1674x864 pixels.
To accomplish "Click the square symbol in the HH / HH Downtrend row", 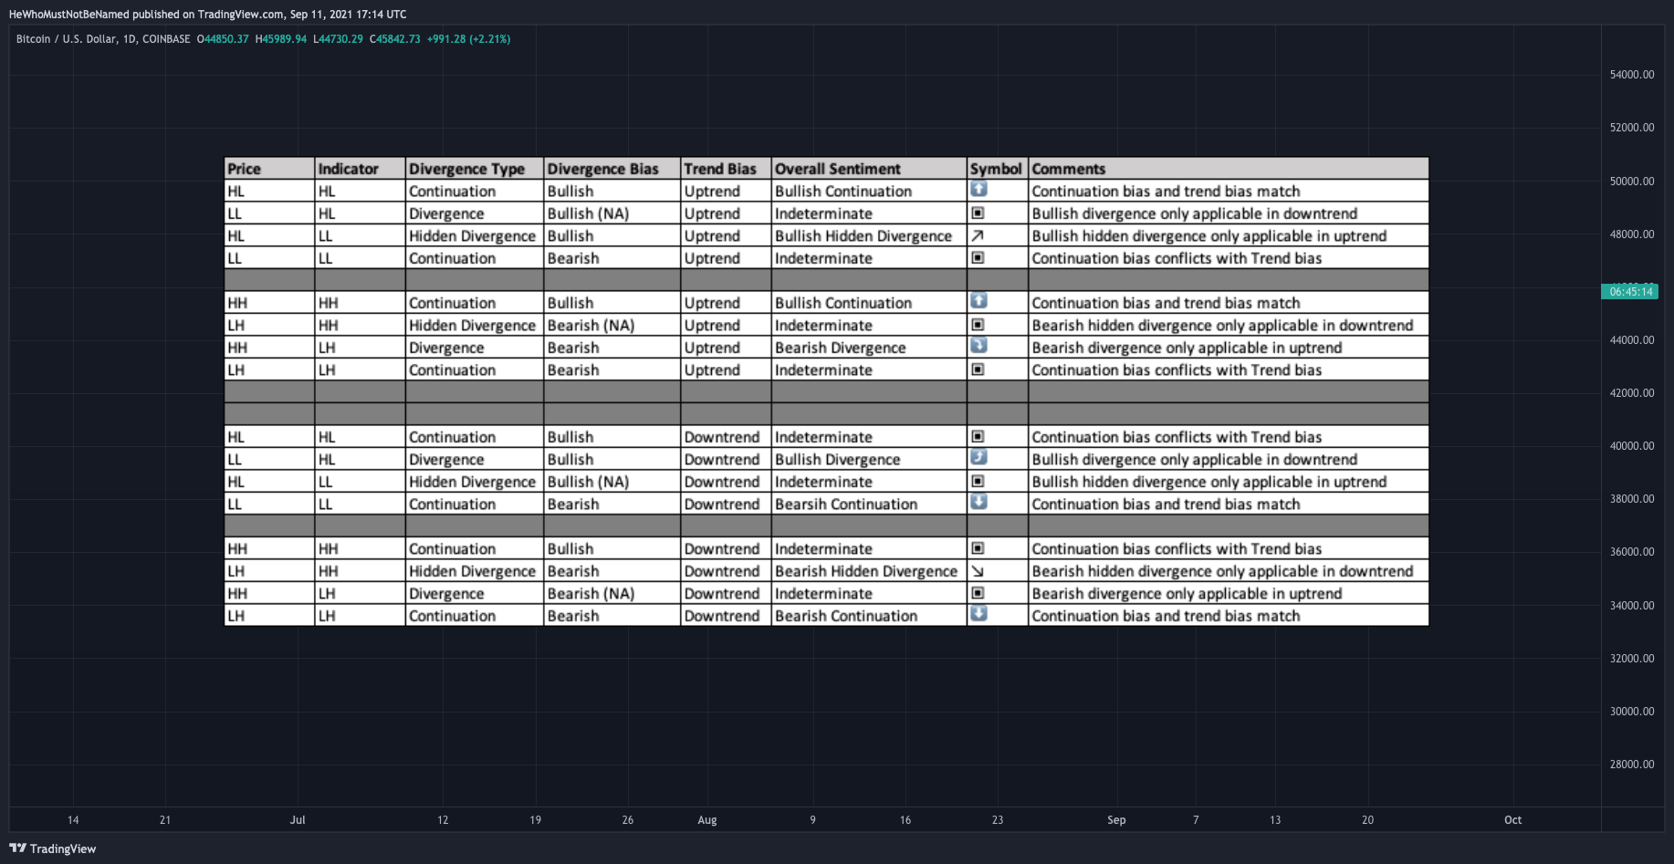I will (978, 548).
